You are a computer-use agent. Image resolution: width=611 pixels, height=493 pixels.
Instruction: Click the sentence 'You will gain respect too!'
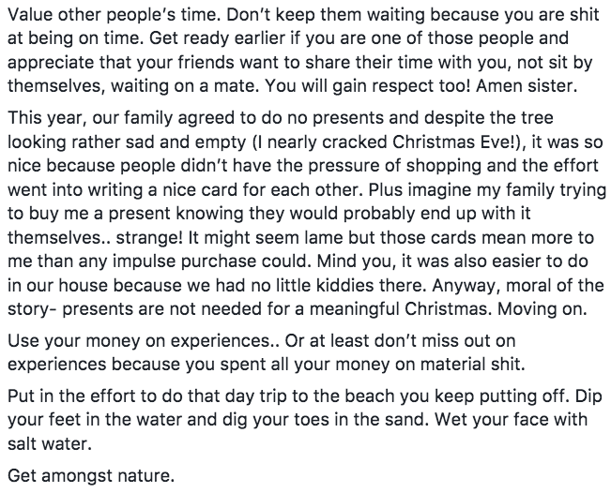(368, 86)
